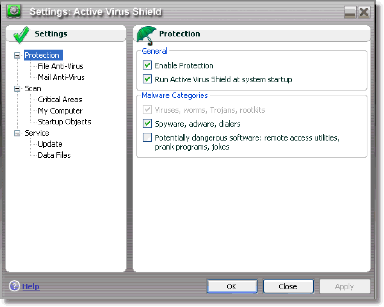This screenshot has height=307, width=384.
Task: Toggle Enable Protection checkbox
Action: (x=147, y=65)
